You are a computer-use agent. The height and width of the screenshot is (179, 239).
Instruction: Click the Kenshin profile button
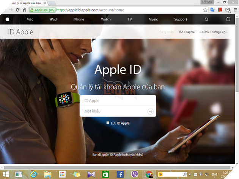tap(207, 2)
